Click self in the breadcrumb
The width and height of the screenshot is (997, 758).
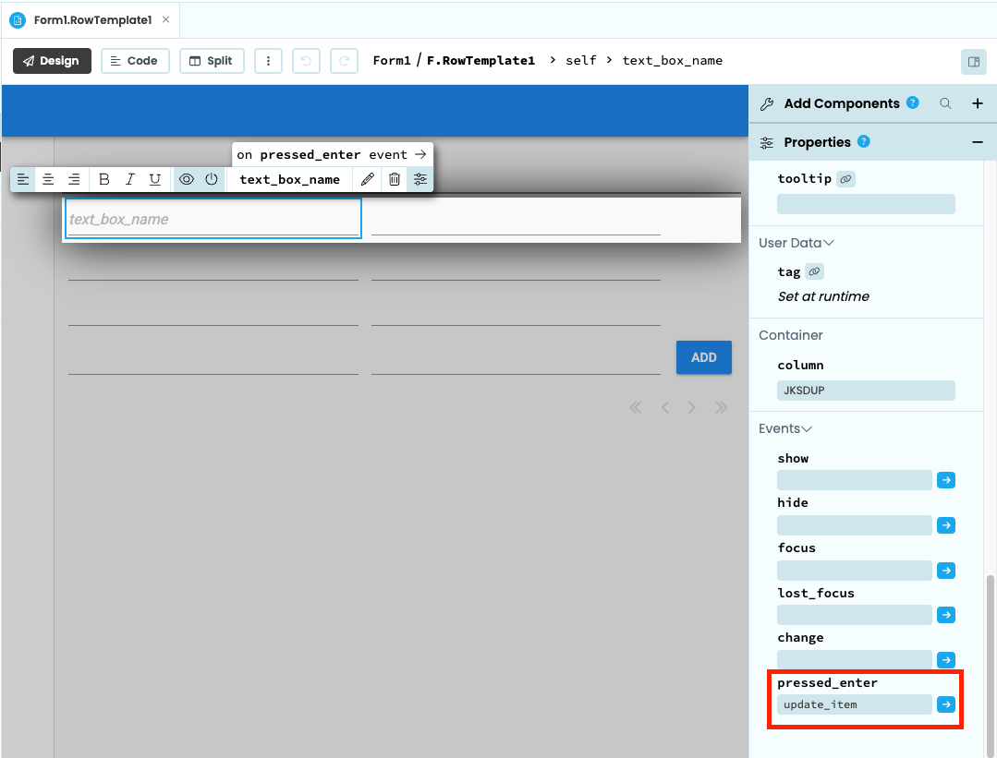coord(581,60)
